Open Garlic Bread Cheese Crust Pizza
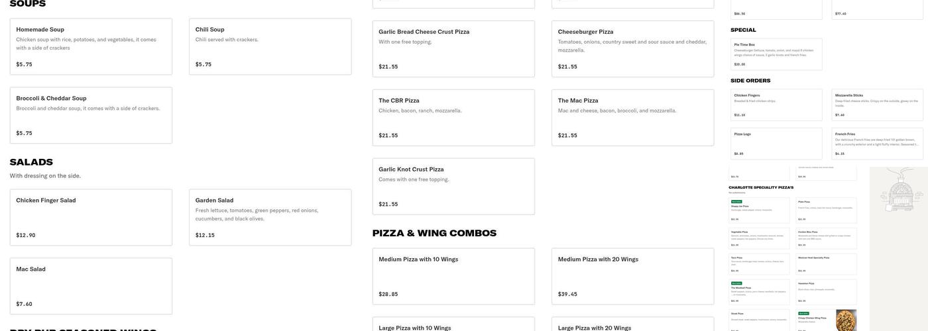Viewport: 928px width, 331px height. [x=453, y=48]
